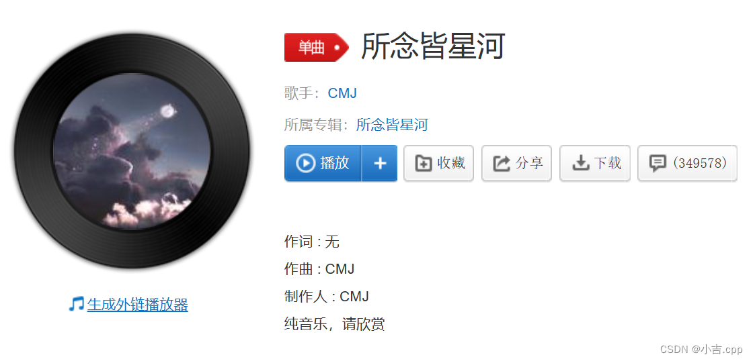Click the play circle icon

tap(305, 163)
